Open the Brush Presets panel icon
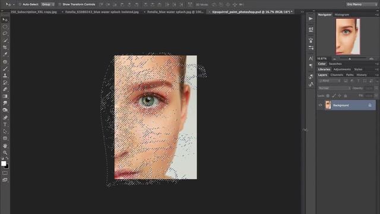The width and height of the screenshot is (380, 214). coord(311,48)
